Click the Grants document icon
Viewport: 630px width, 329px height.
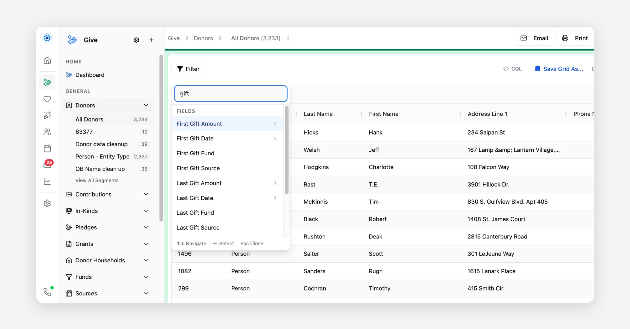point(69,244)
